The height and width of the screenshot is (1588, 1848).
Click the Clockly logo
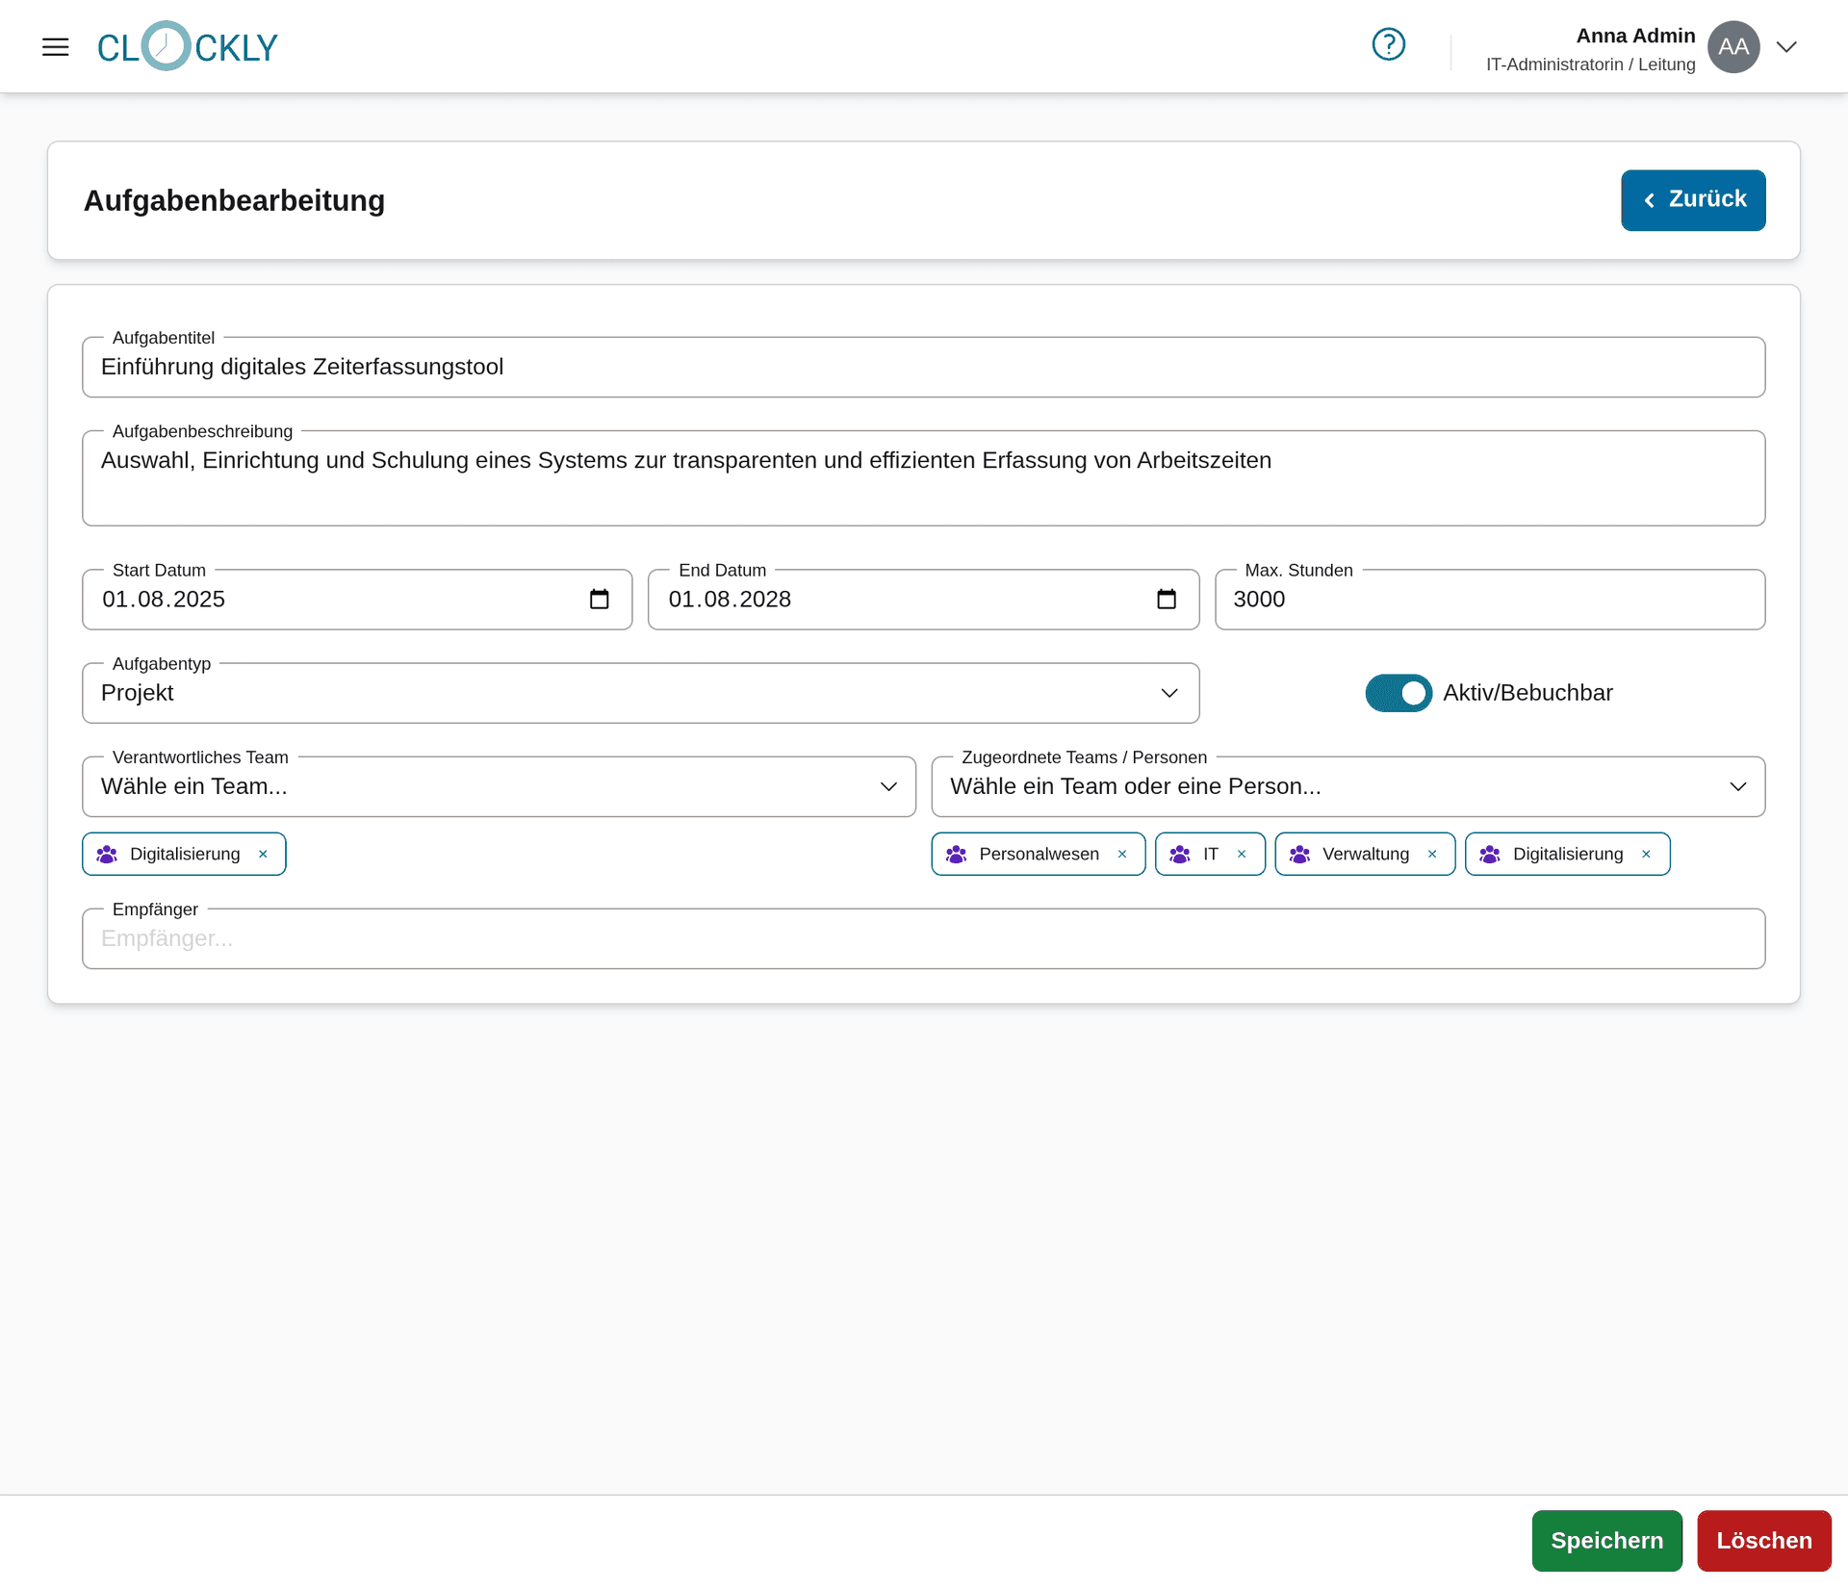(x=188, y=46)
